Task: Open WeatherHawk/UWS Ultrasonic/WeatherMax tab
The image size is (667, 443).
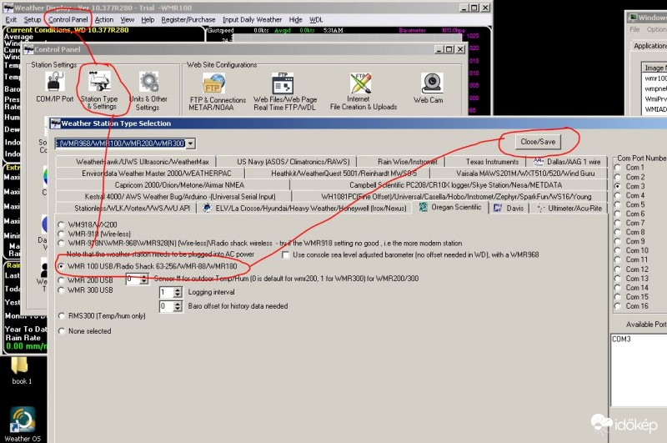Action: 136,162
